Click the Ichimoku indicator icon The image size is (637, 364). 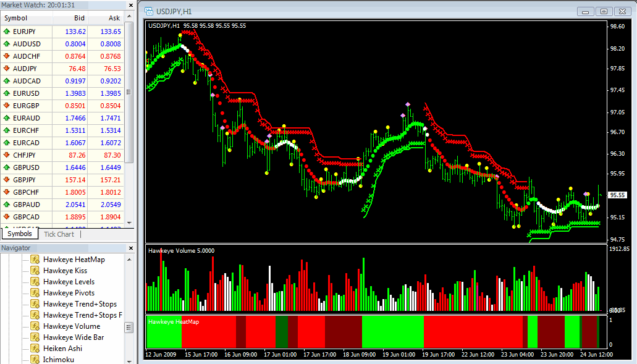tap(35, 359)
